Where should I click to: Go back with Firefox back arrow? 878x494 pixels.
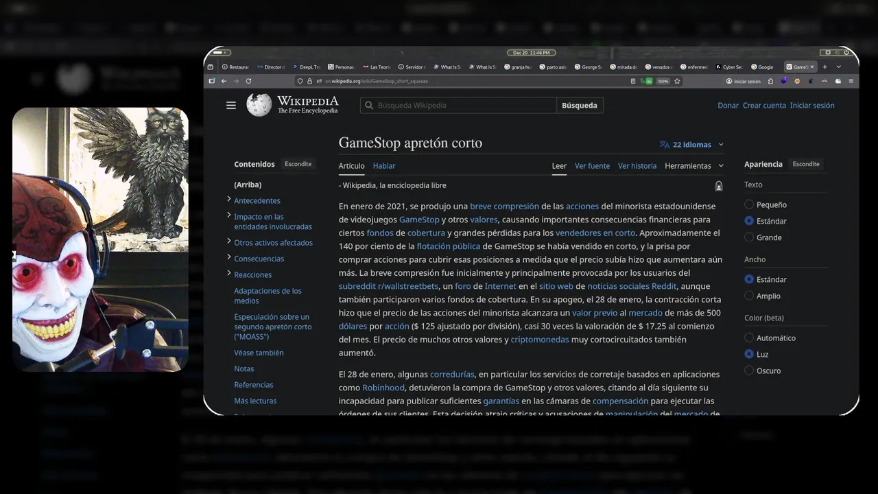pos(224,81)
